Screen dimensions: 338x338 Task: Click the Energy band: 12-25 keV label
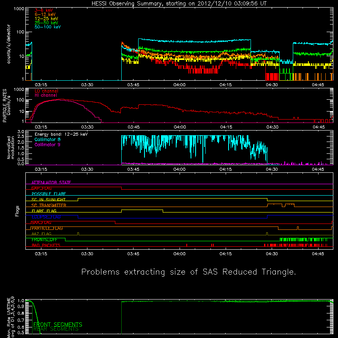(x=61, y=134)
